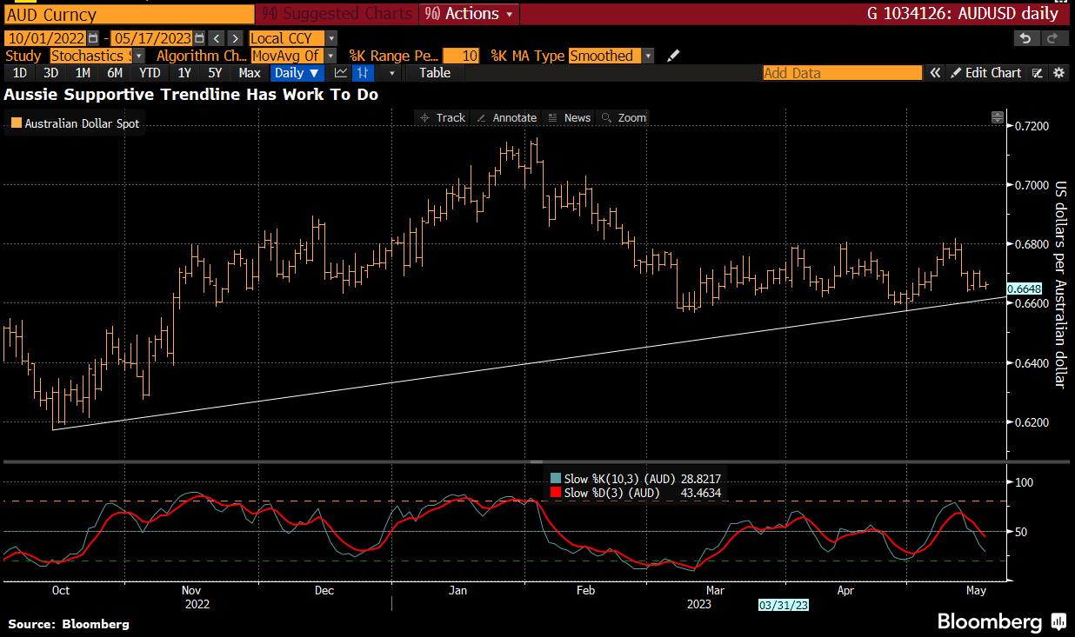Click the Edit Chart button

(x=986, y=73)
